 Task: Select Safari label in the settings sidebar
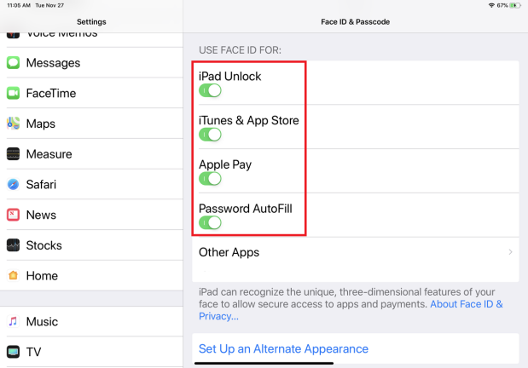(41, 184)
